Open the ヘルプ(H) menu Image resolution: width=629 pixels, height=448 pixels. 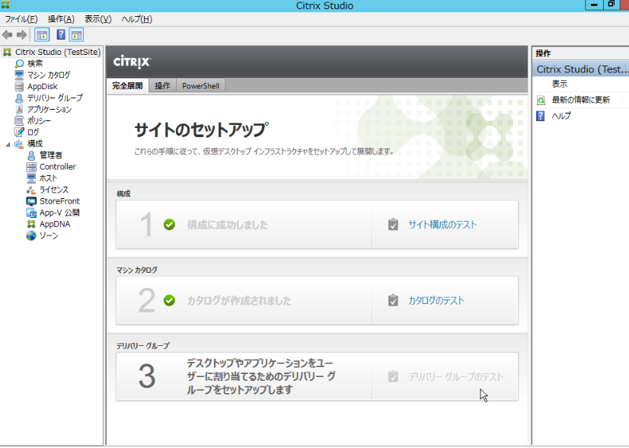tap(137, 19)
